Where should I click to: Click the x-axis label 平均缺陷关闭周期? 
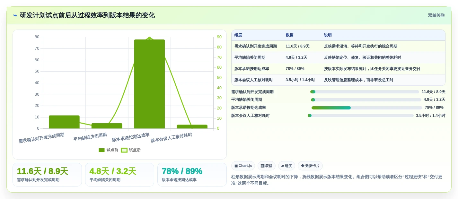click(x=90, y=137)
